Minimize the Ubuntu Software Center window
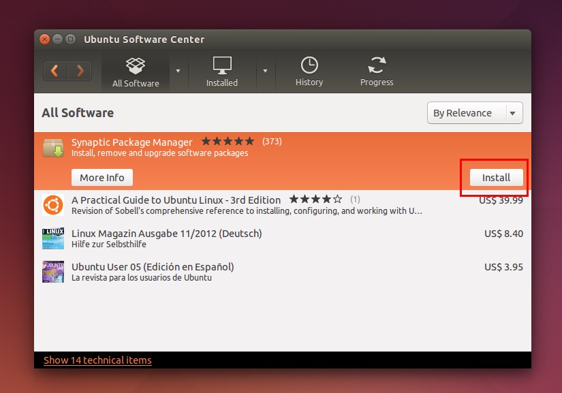Screen dimensions: 562x393 [57, 39]
